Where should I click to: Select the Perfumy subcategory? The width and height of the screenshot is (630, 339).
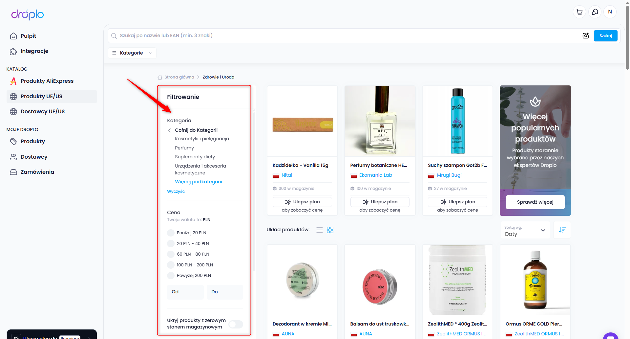(184, 148)
